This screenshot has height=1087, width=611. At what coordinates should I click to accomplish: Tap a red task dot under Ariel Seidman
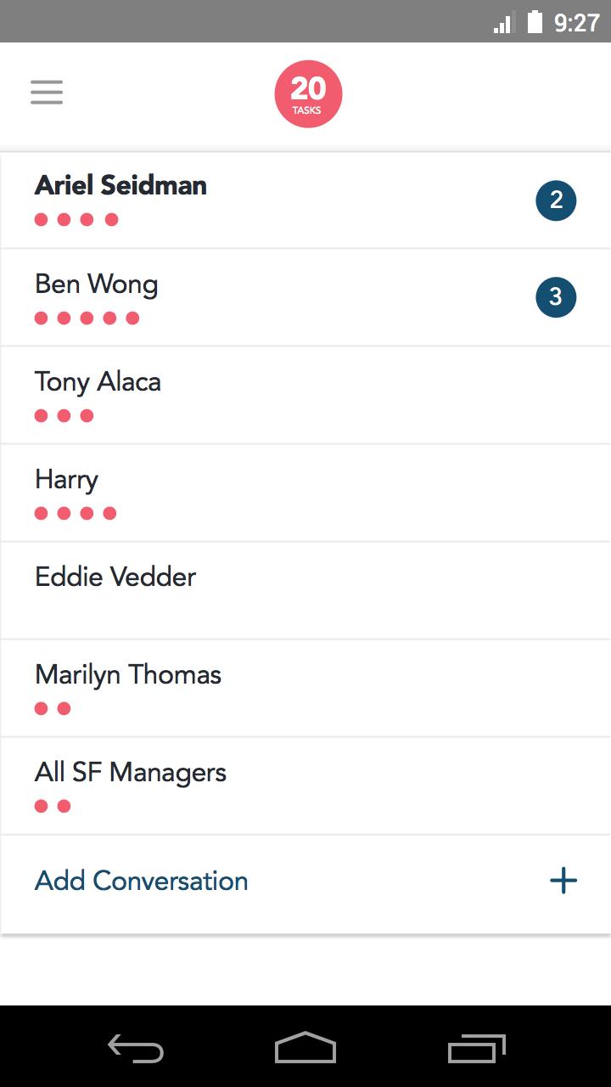coord(40,219)
